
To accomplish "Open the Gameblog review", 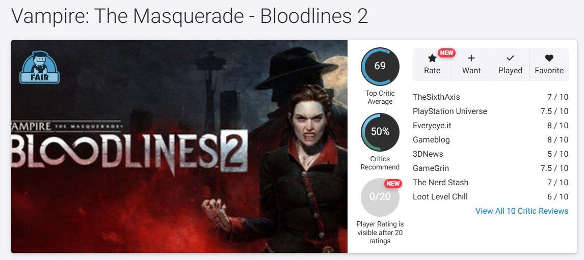I will point(431,139).
